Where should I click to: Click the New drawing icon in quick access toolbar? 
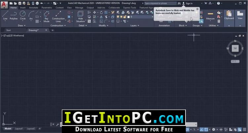(x=11, y=3)
